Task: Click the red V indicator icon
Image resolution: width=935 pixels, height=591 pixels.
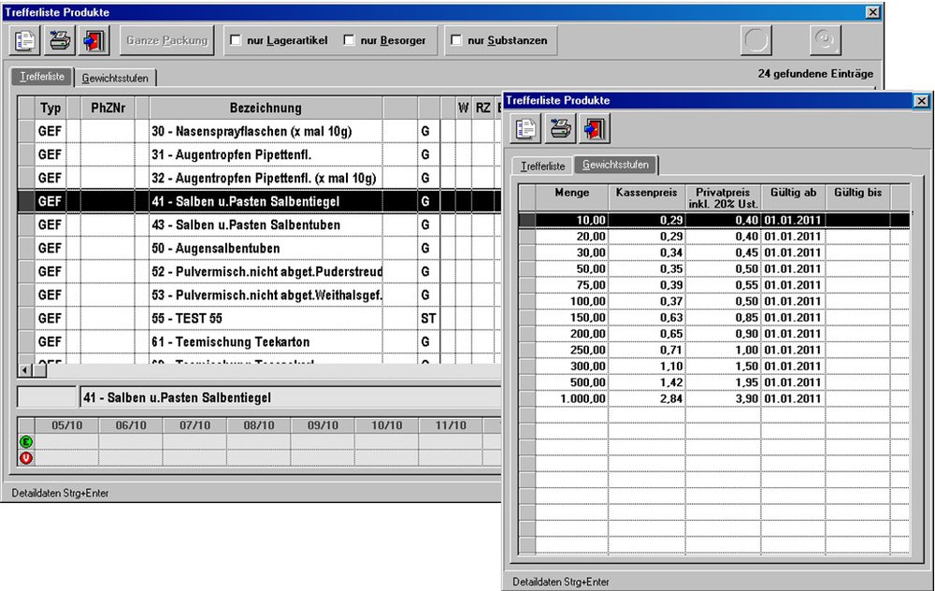Action: point(26,457)
